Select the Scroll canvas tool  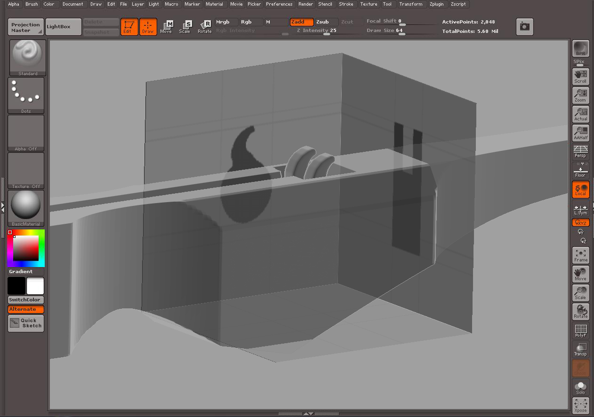pos(580,76)
